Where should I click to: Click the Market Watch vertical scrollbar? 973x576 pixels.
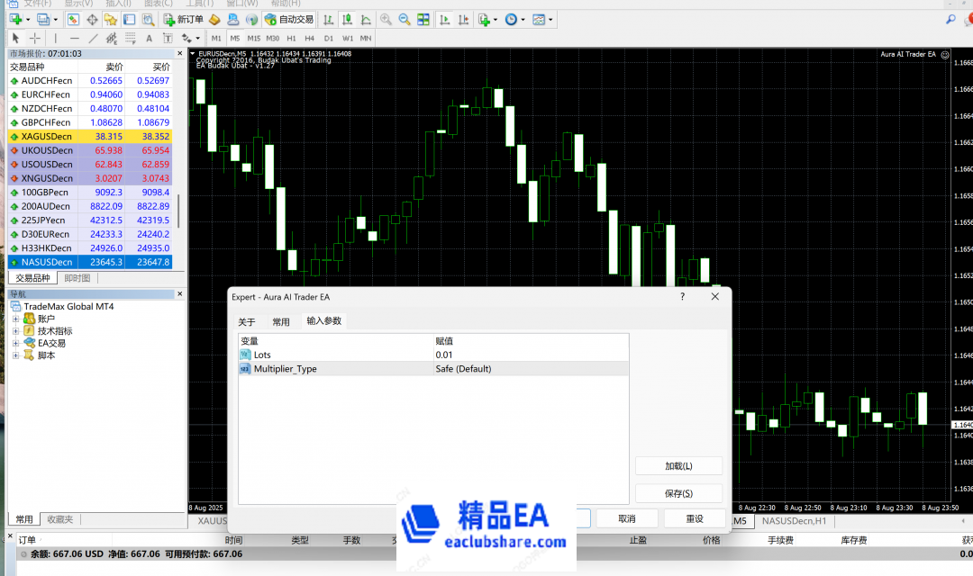[x=179, y=211]
